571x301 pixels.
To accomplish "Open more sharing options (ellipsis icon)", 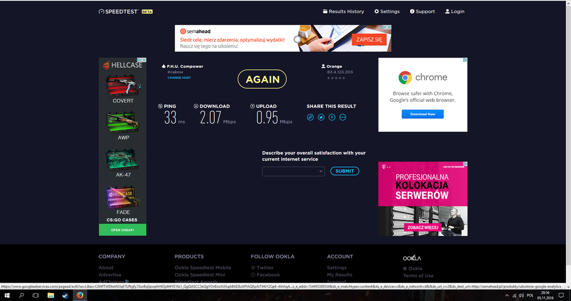I will 343,117.
